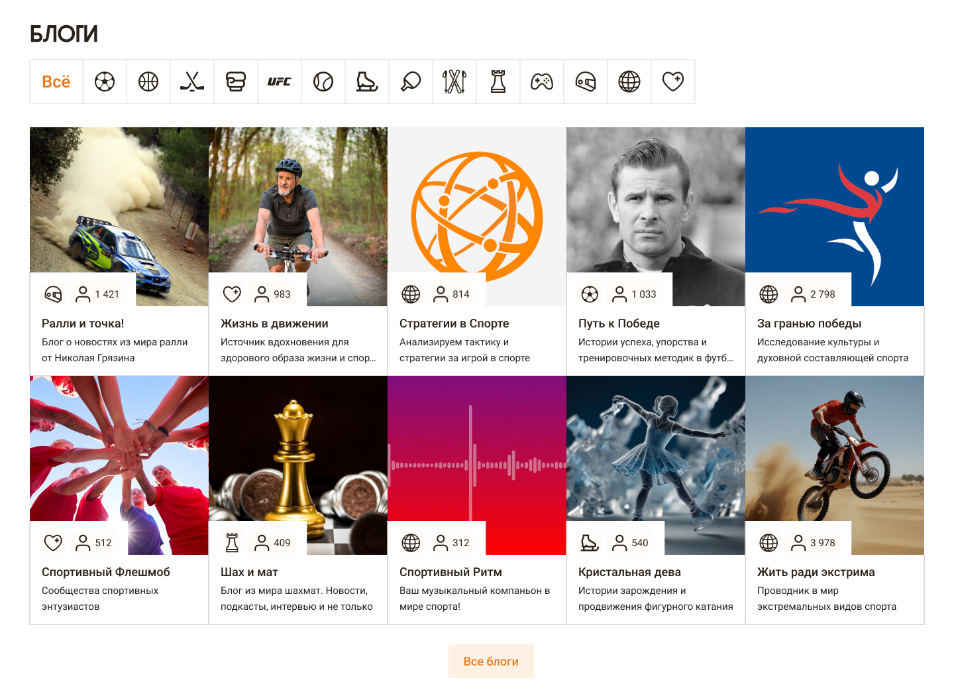The height and width of the screenshot is (696, 954).
Task: Show esports blogs via gamepad icon
Action: click(542, 82)
